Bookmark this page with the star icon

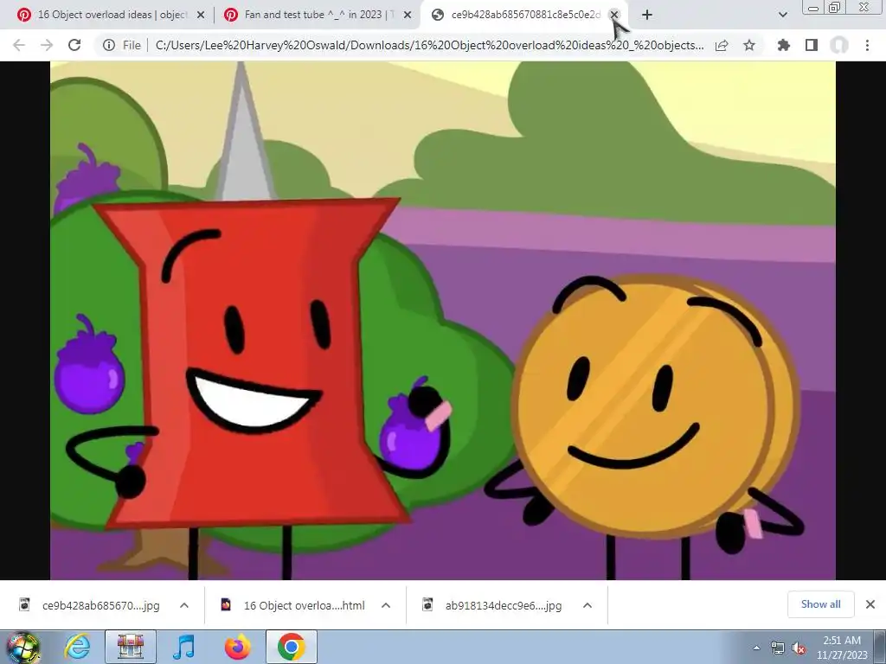click(749, 45)
